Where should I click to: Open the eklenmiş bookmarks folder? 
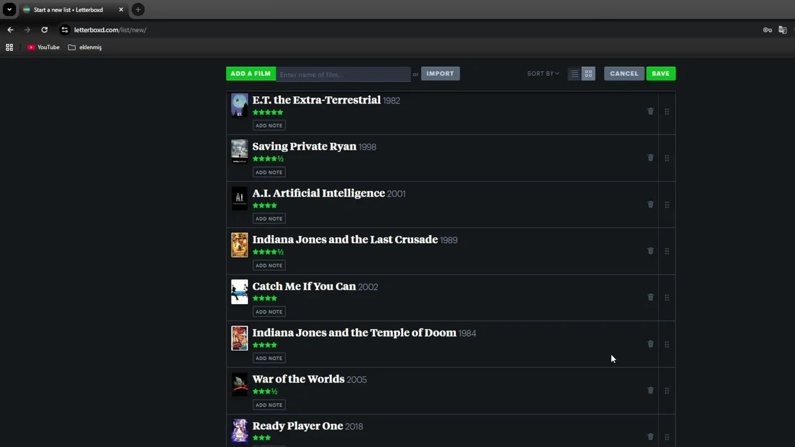tap(85, 47)
